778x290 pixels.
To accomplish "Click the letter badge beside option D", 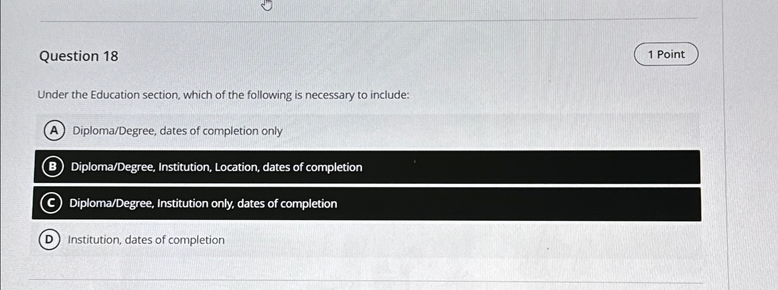I will click(x=49, y=239).
